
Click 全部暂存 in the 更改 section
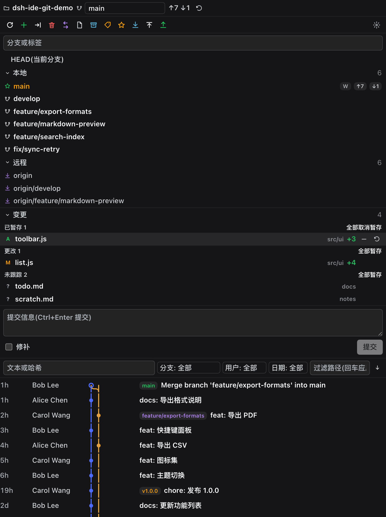[x=370, y=251]
